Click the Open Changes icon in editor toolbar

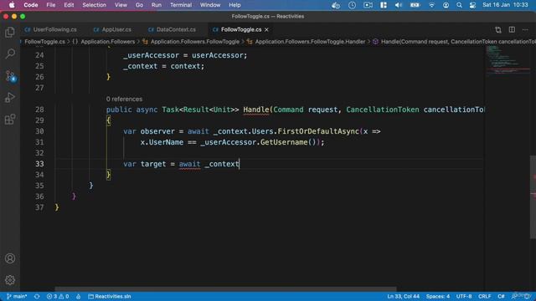498,30
